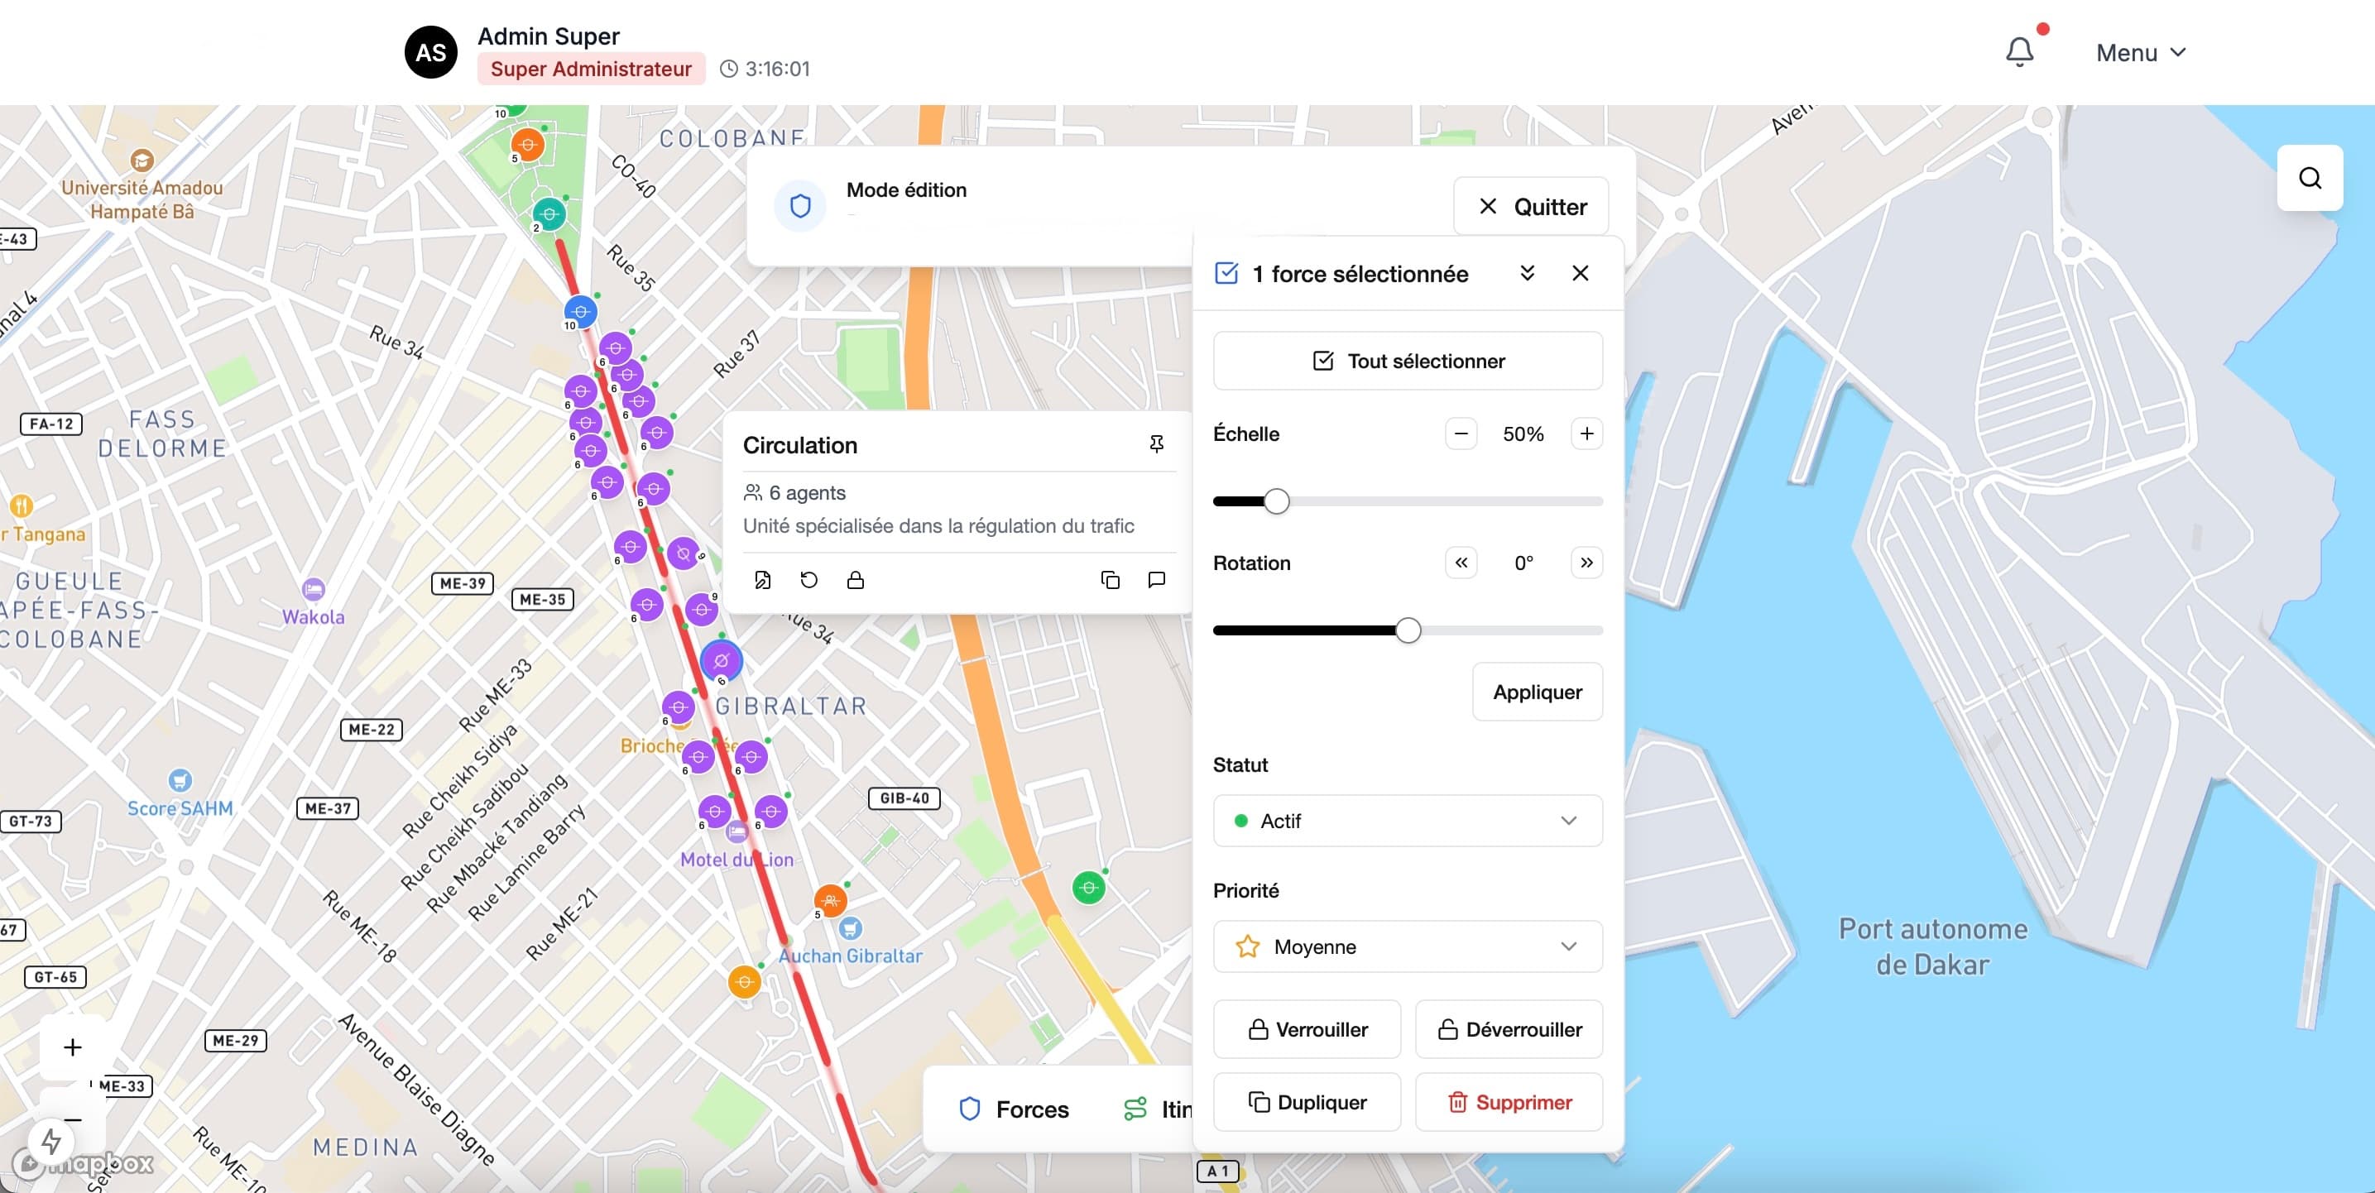The image size is (2375, 1193).
Task: Toggle the force selection checkbox in panel header
Action: coord(1226,274)
